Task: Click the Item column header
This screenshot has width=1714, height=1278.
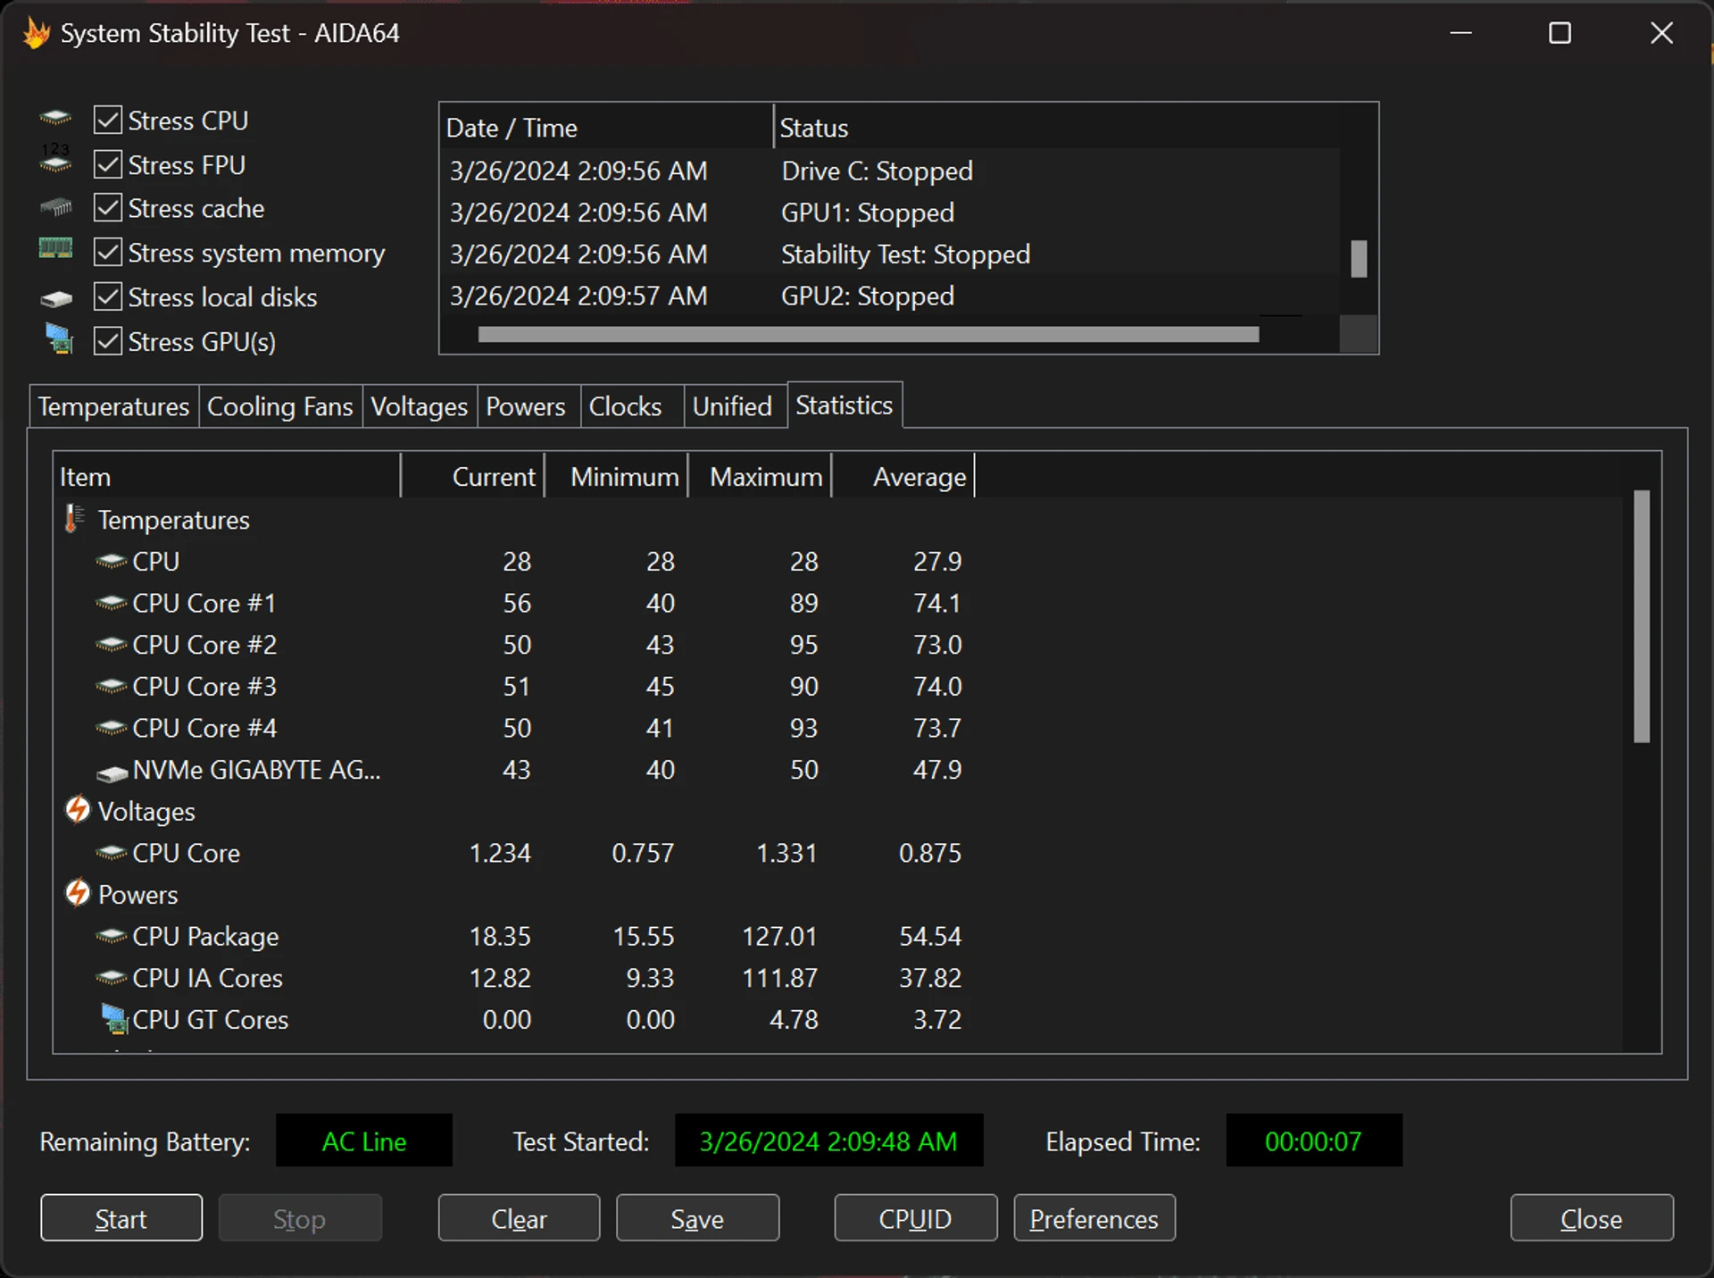Action: [227, 476]
